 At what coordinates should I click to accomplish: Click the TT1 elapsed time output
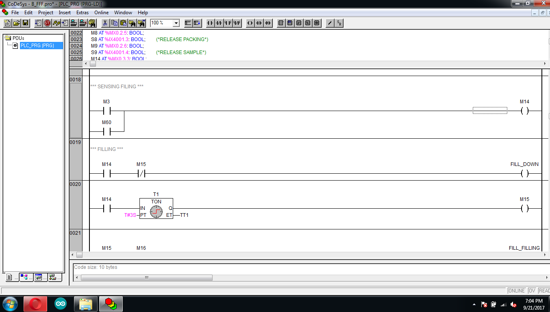point(184,215)
